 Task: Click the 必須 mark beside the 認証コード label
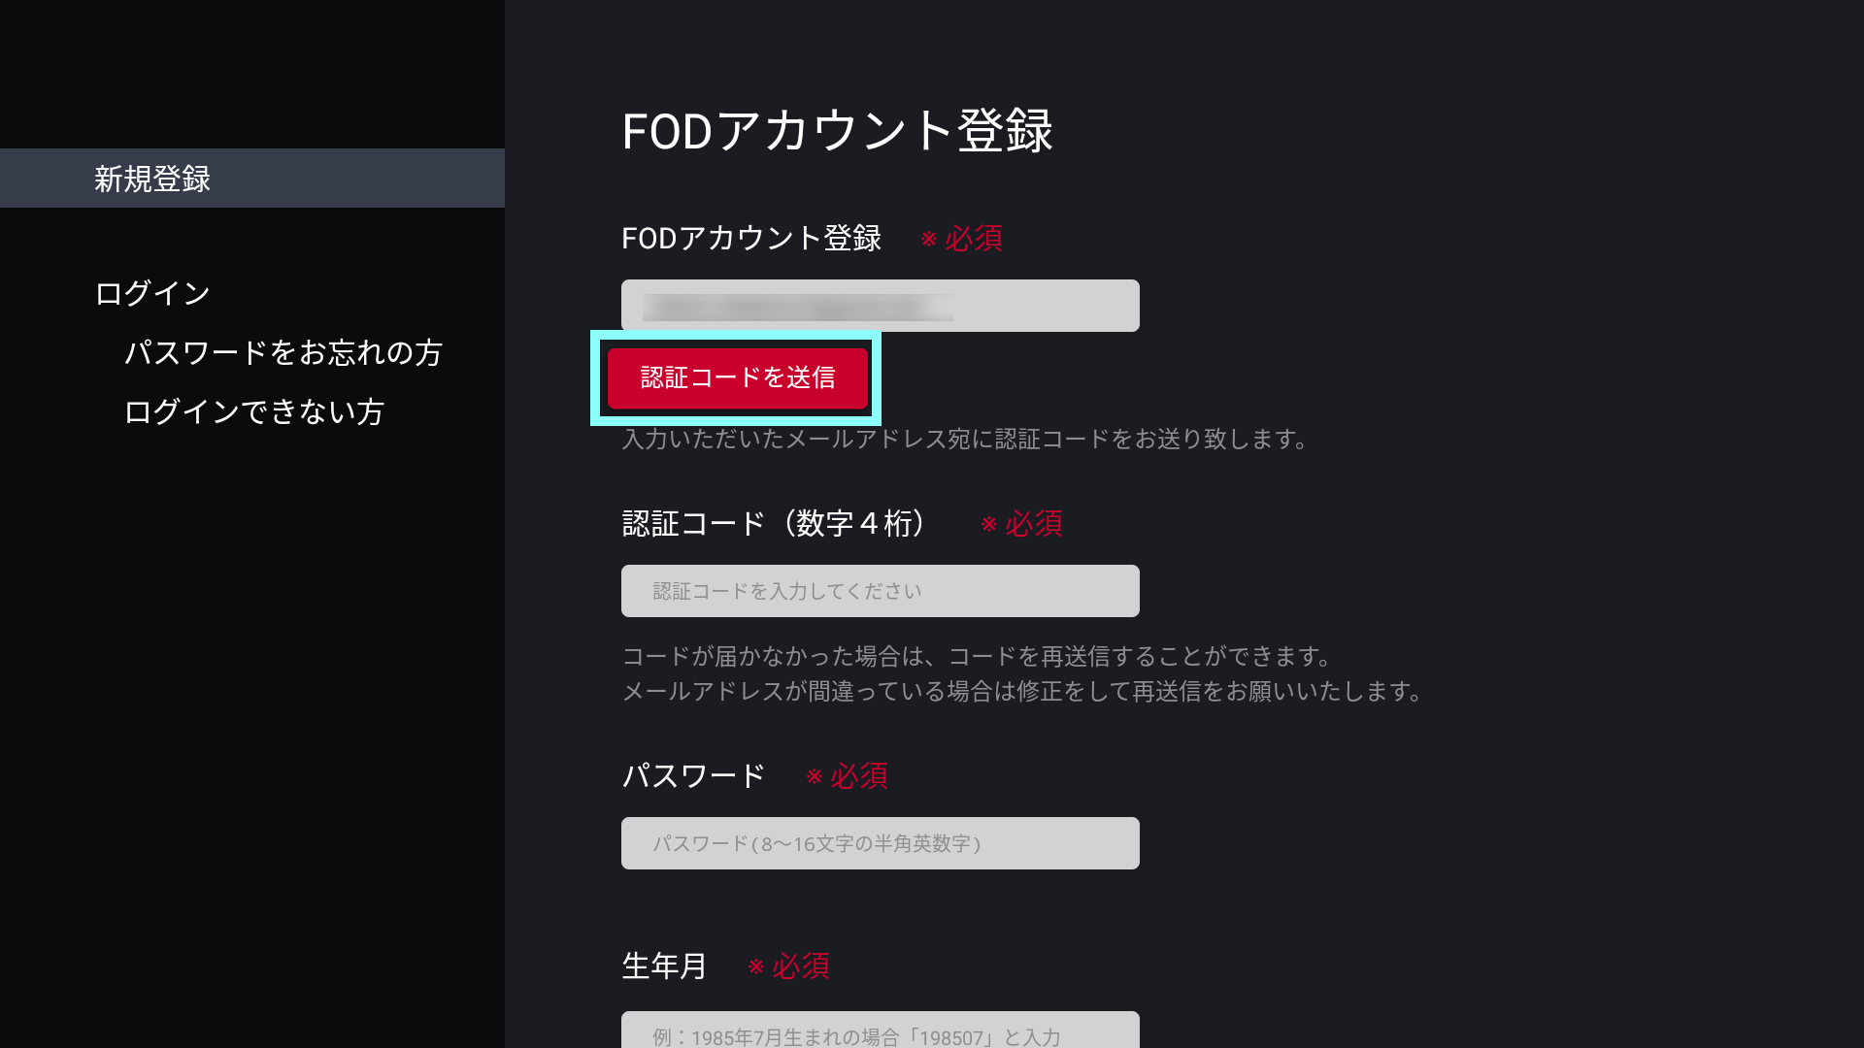tap(1022, 524)
